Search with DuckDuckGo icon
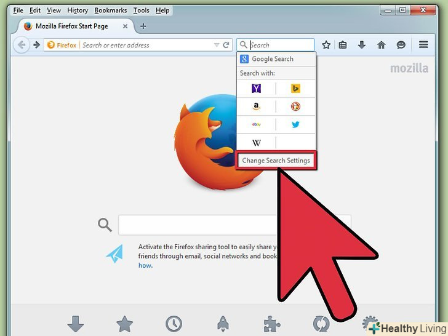This screenshot has height=336, width=448. point(295,106)
